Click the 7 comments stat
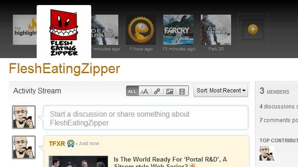Image resolution: width=298 pixels, height=167 pixels. (x=279, y=120)
